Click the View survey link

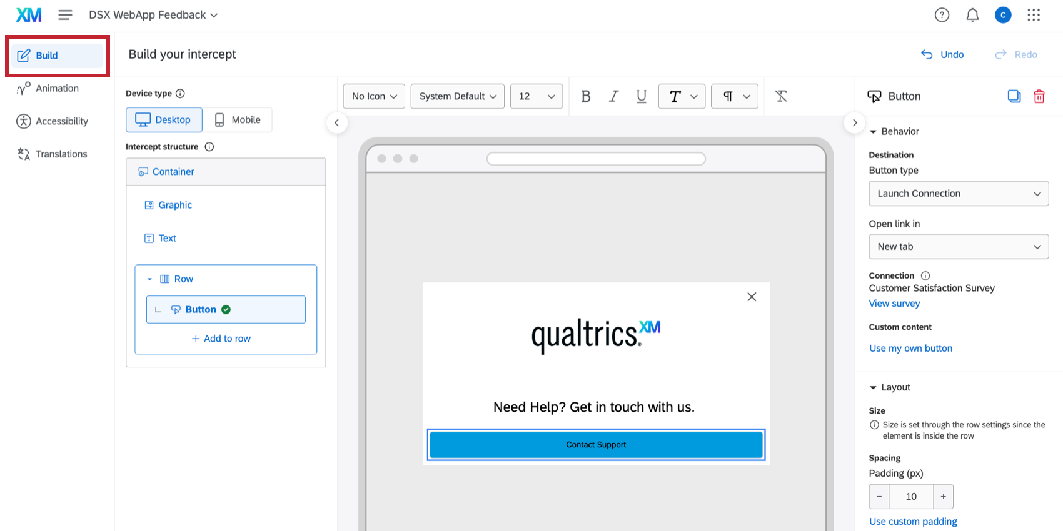coord(894,304)
